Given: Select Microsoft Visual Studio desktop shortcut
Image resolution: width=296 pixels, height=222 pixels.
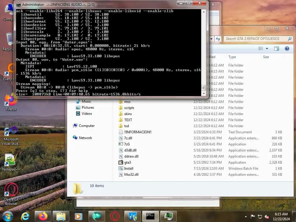Looking at the screenshot, I should [11, 136].
